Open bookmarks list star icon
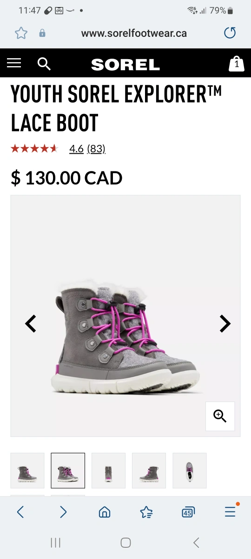The image size is (251, 559). click(146, 512)
